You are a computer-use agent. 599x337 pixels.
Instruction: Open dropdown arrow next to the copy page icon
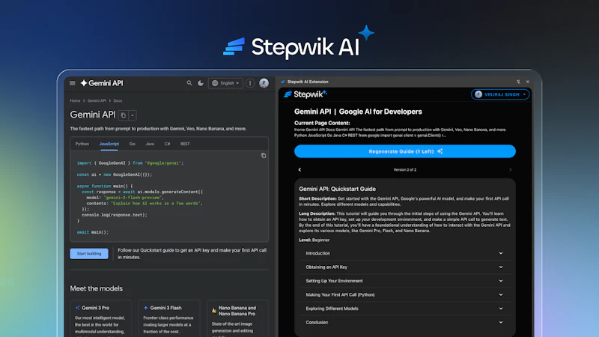coord(133,115)
